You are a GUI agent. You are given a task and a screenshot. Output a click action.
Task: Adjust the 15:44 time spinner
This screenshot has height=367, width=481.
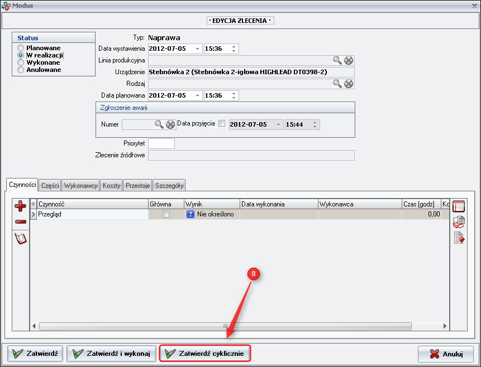pos(315,125)
